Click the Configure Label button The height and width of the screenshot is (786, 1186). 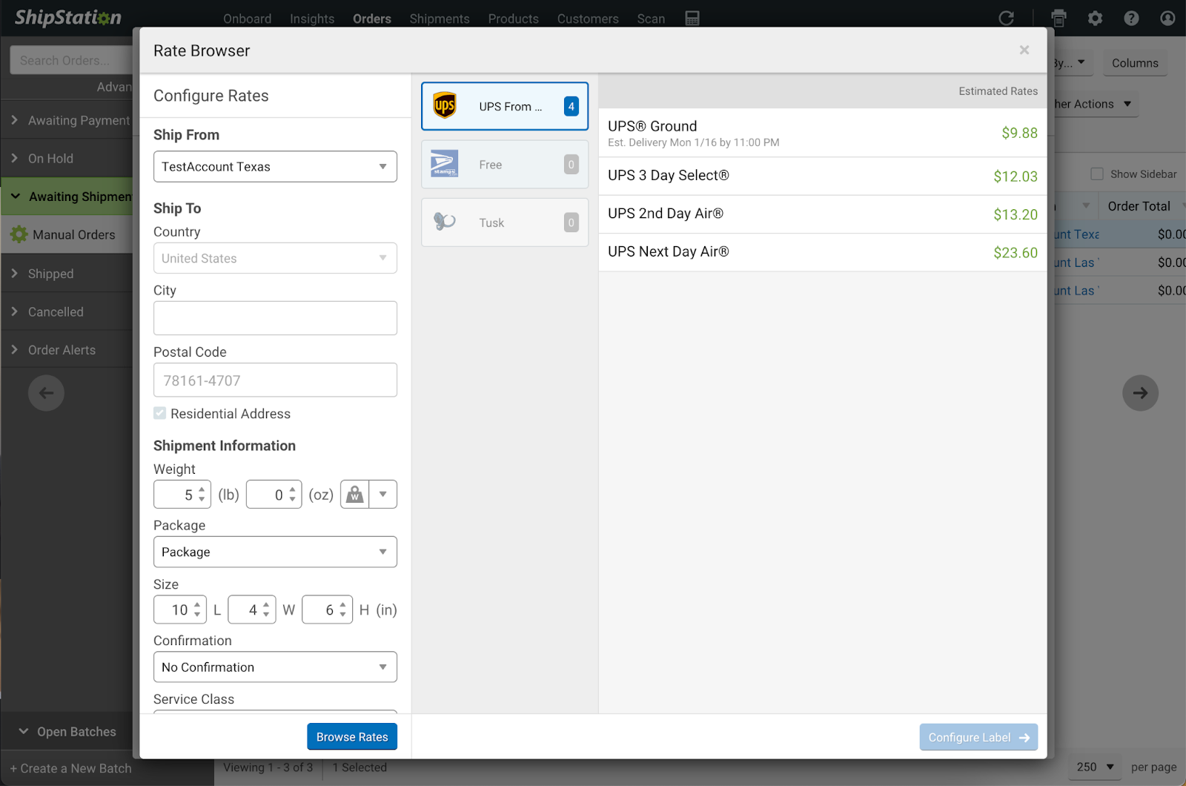978,737
